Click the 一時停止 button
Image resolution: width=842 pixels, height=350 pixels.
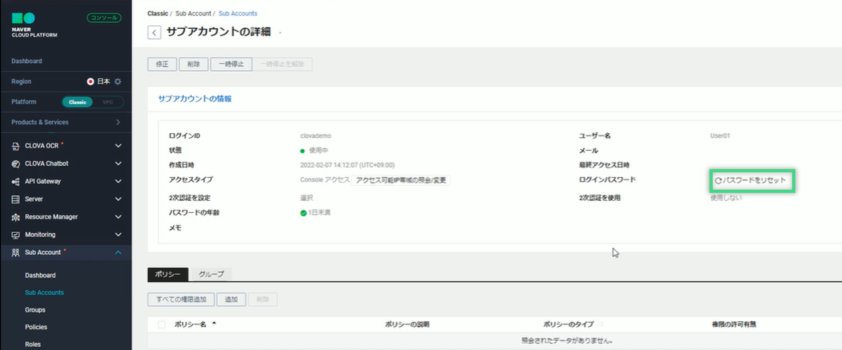231,64
